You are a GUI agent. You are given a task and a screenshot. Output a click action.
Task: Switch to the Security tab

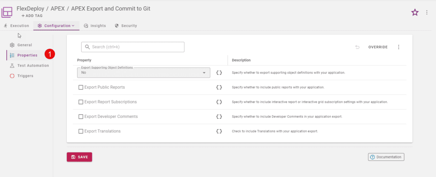tap(126, 26)
